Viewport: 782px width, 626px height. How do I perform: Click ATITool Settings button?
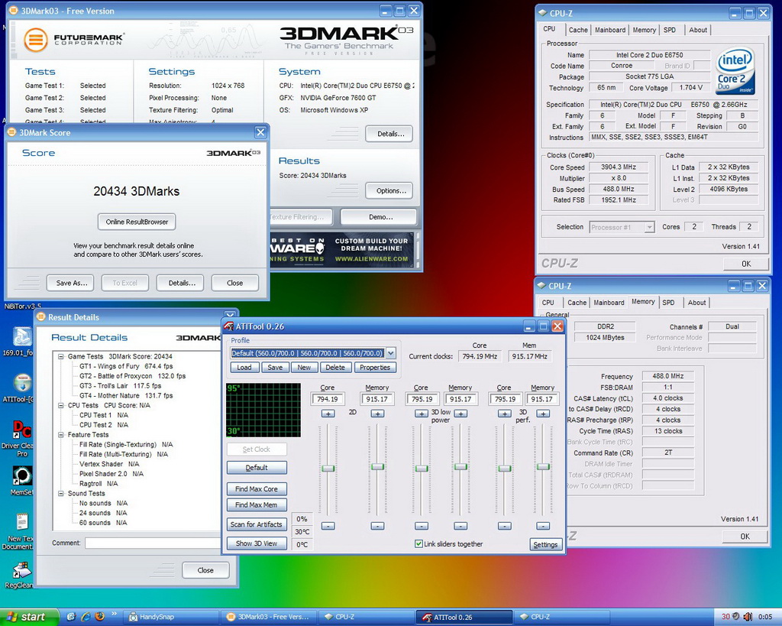point(545,545)
